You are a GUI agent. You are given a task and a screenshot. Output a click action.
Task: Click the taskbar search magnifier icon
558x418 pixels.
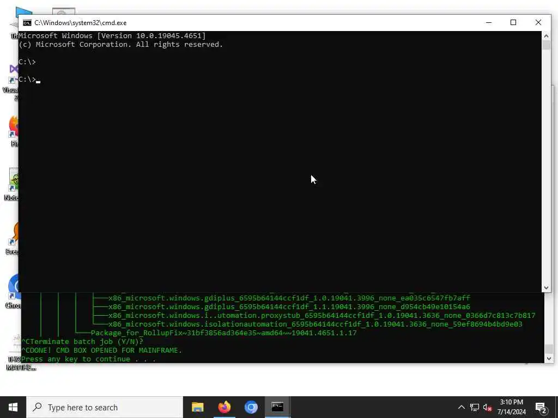[x=37, y=407]
